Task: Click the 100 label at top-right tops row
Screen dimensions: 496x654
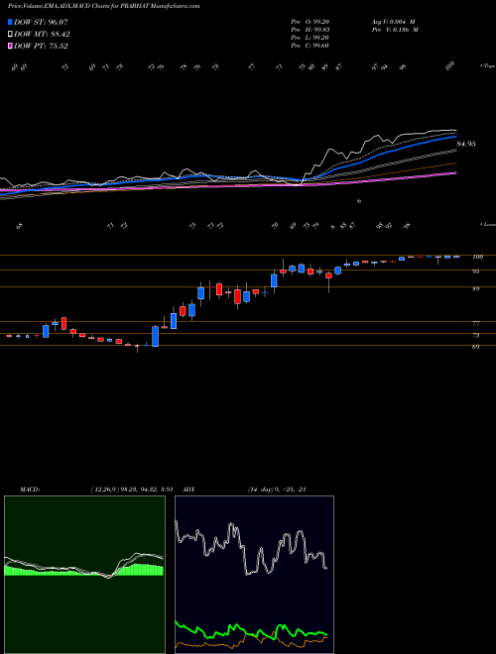Action: (x=449, y=66)
